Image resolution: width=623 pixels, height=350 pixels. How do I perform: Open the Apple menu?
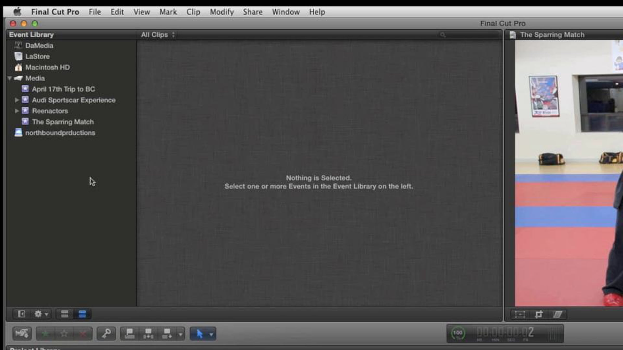pyautogui.click(x=17, y=12)
